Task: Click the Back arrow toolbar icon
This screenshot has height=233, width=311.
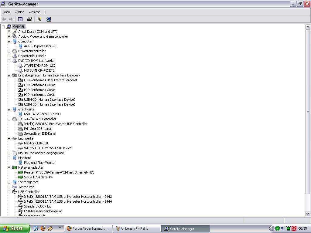Action: pos(4,19)
